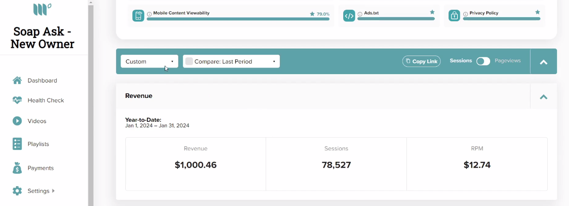569x206 pixels.
Task: Click the Pageviews label
Action: (x=507, y=60)
